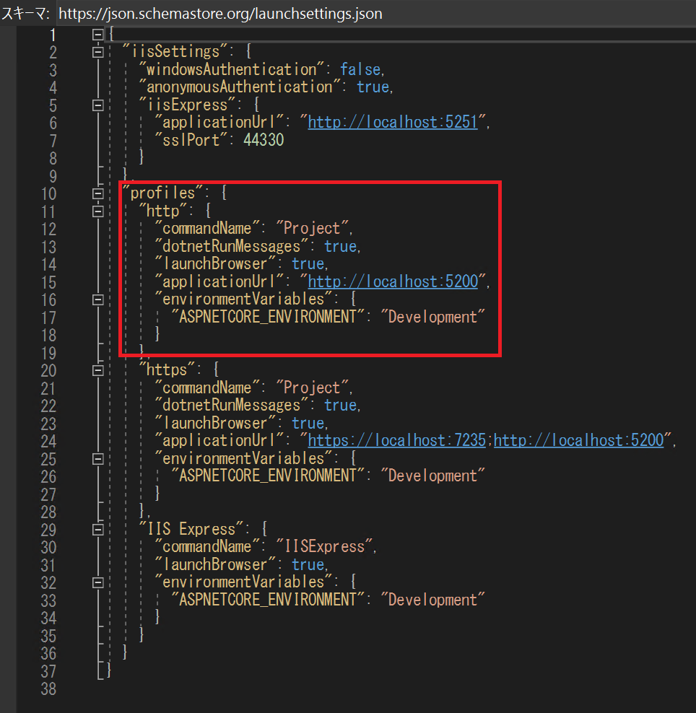The height and width of the screenshot is (713, 696).
Task: Collapse the root object on line 1
Action: [97, 35]
